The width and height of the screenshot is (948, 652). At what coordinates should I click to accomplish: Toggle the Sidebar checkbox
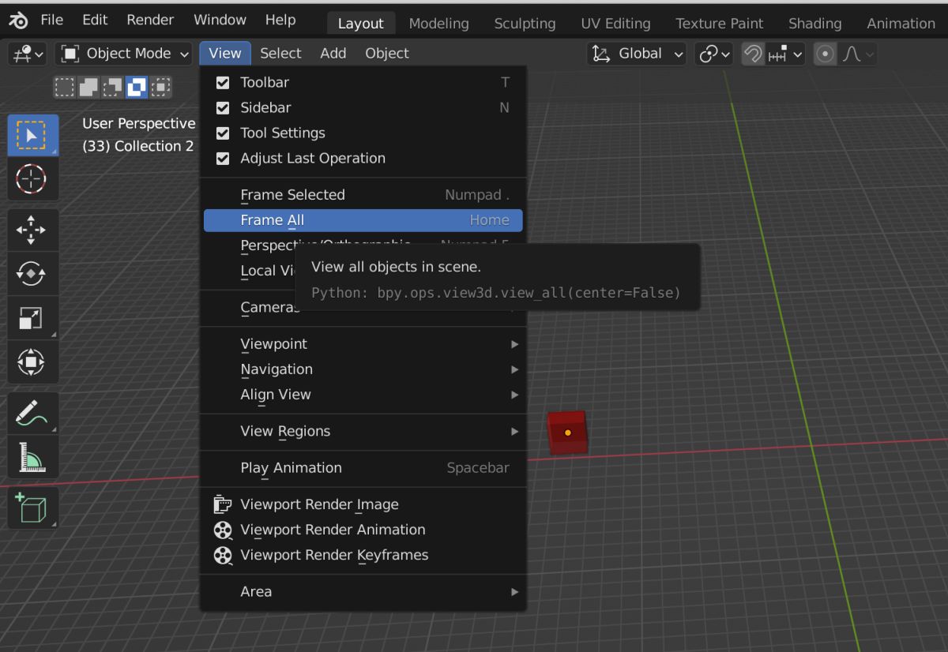tap(223, 107)
